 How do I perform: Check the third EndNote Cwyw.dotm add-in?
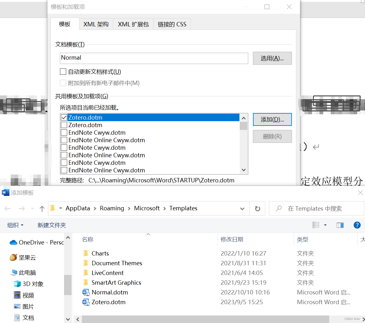click(64, 163)
